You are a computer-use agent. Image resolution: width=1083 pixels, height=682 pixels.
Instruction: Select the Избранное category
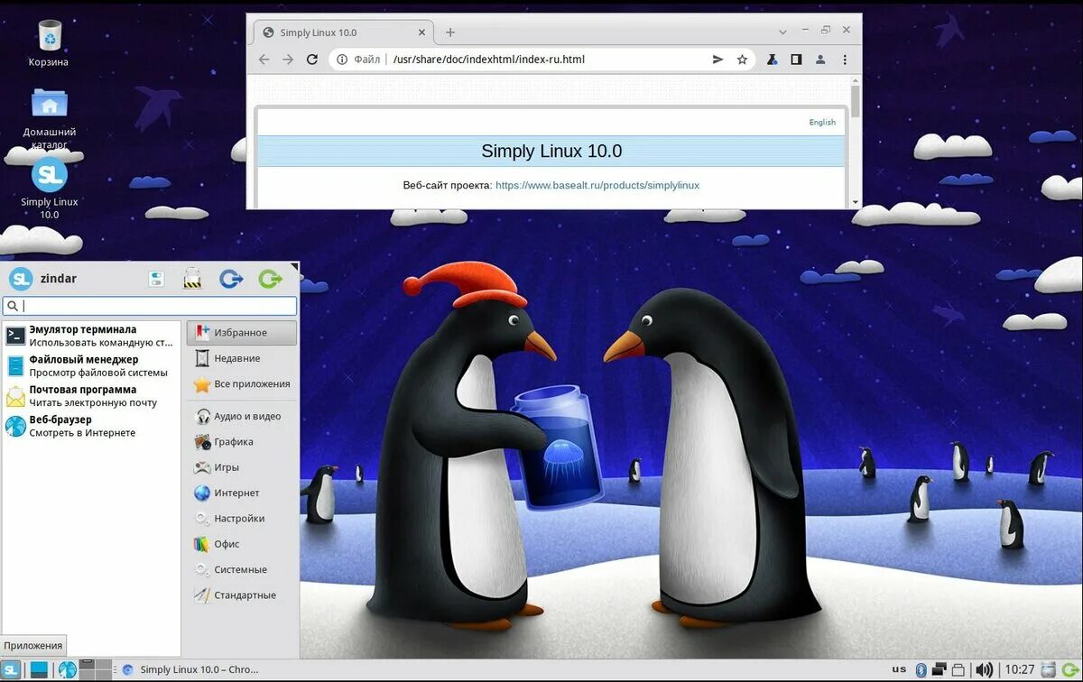(x=242, y=333)
